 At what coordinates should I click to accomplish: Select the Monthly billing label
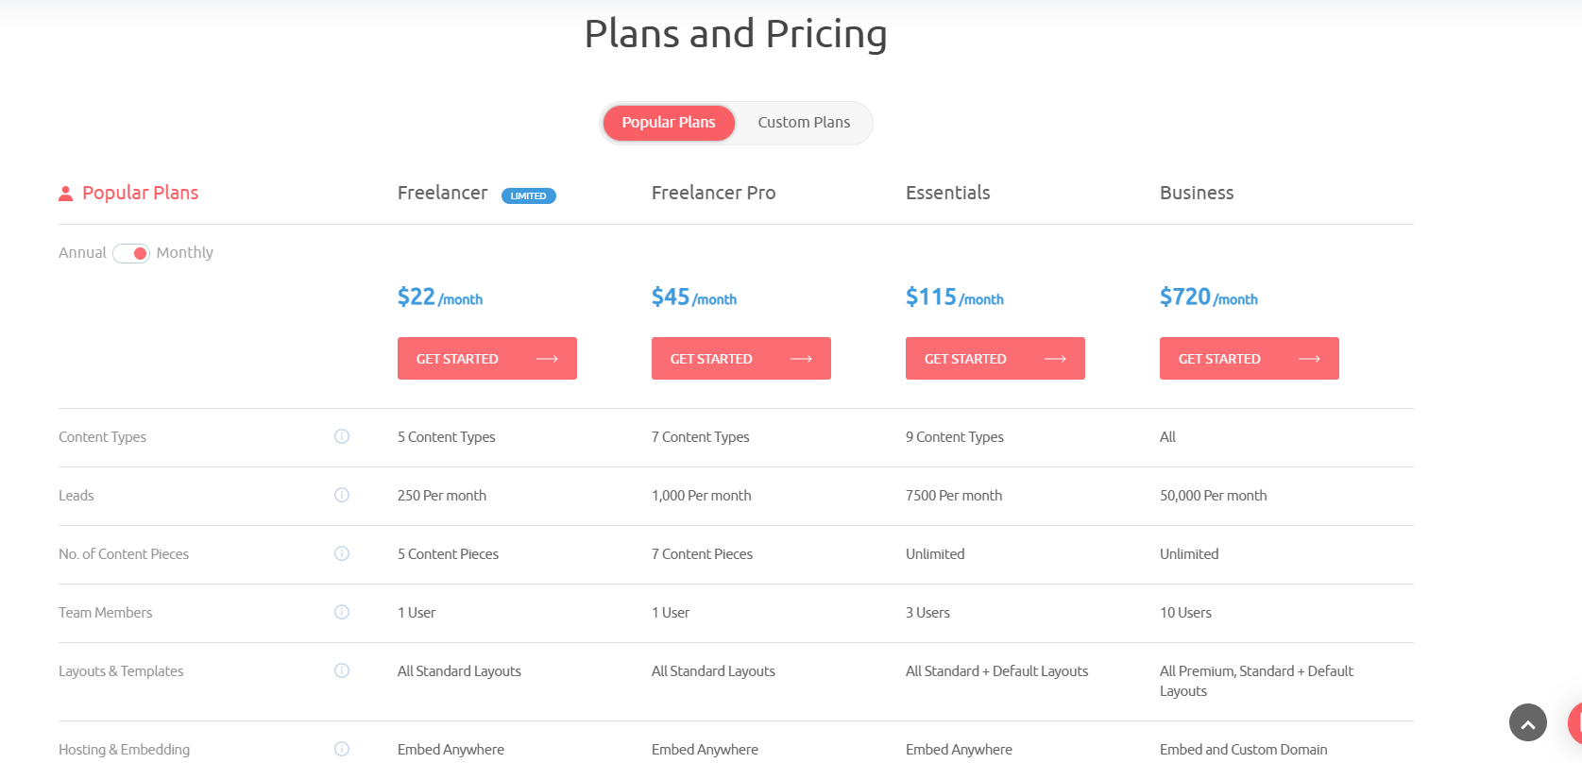[x=185, y=253]
